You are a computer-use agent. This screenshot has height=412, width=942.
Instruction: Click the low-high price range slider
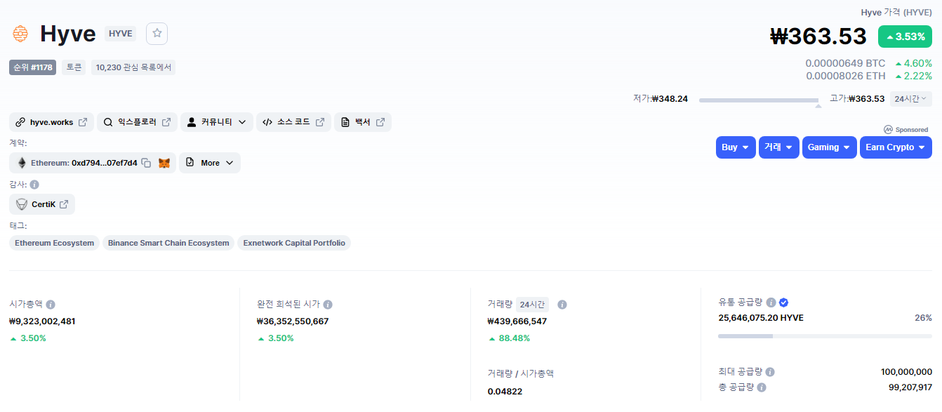759,100
